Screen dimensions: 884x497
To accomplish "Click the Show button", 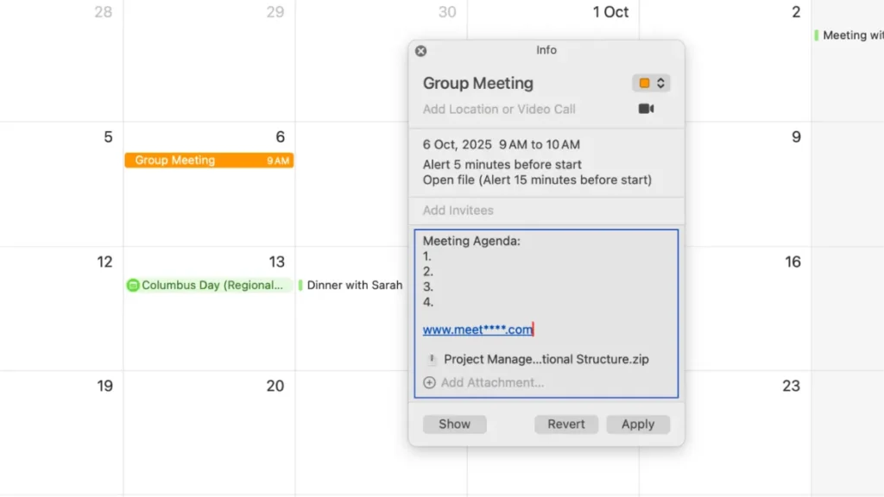I will tap(454, 425).
